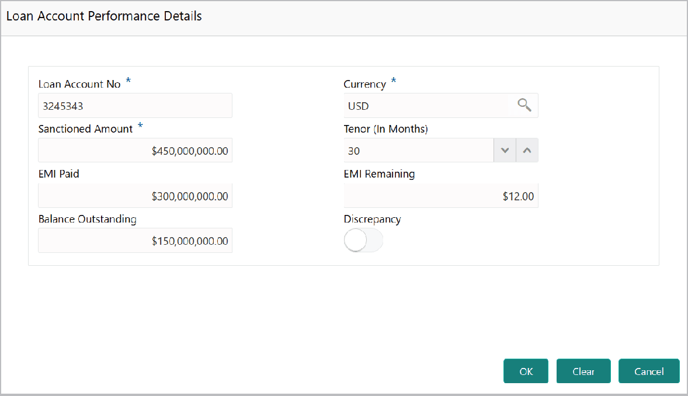Select the value 30 in the Tenor box
The image size is (688, 396).
point(353,151)
